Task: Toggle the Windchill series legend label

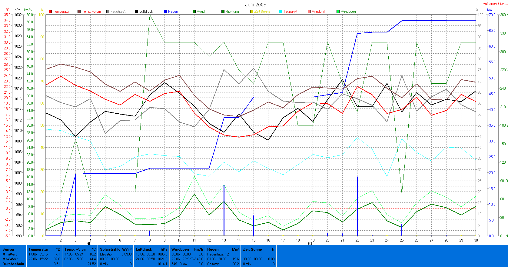Action: [x=318, y=12]
